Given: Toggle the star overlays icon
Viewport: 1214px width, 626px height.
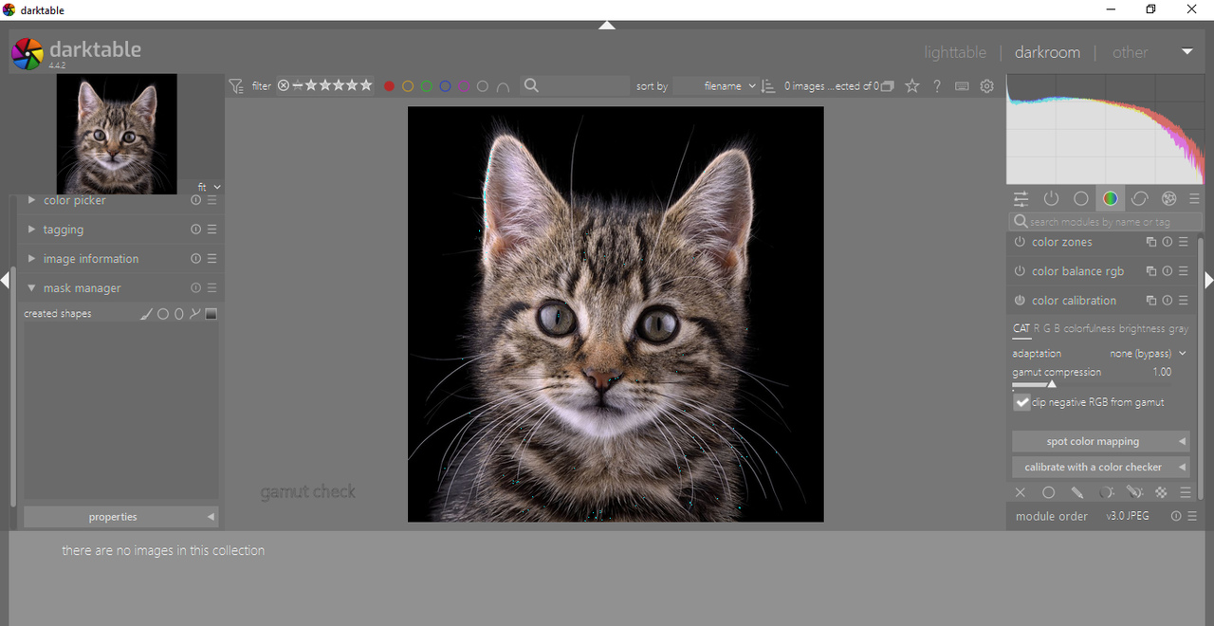Looking at the screenshot, I should (912, 86).
